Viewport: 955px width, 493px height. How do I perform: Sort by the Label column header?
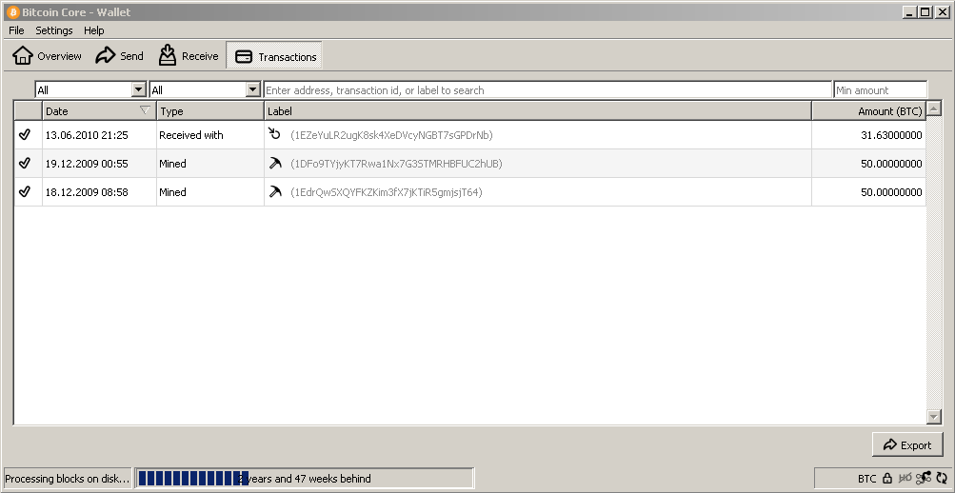click(538, 111)
